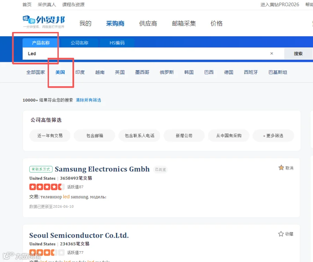This screenshot has height=262, width=313.
Task: Click the 搜索 button
Action: pyautogui.click(x=298, y=54)
